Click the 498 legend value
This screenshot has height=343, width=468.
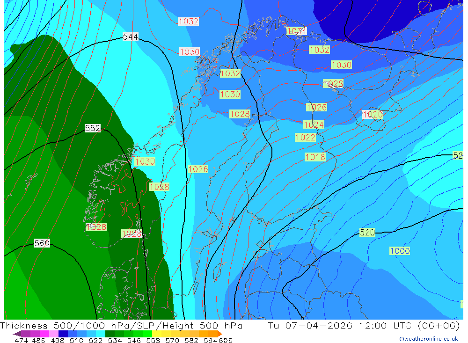coord(57,340)
